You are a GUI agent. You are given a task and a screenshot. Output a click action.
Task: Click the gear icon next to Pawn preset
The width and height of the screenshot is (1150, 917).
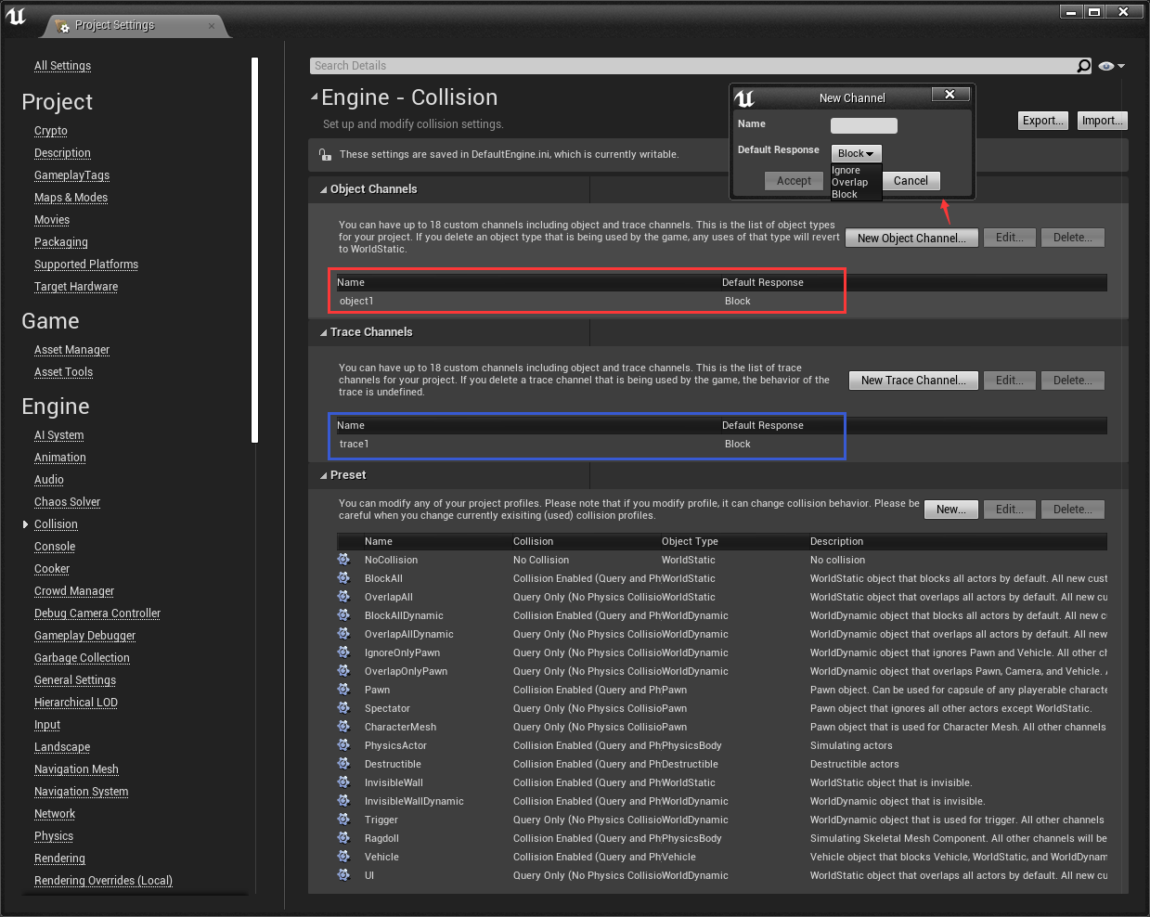point(343,690)
